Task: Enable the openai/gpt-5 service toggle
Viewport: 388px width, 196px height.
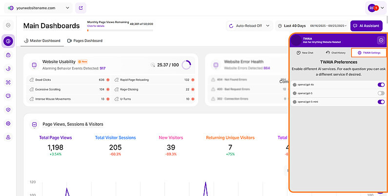Action: [381, 93]
